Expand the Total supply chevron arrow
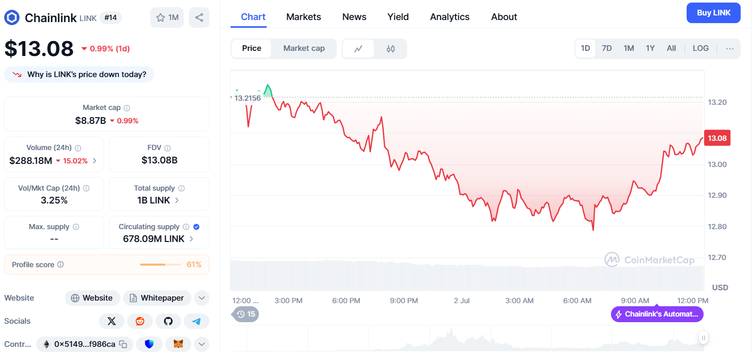 177,200
